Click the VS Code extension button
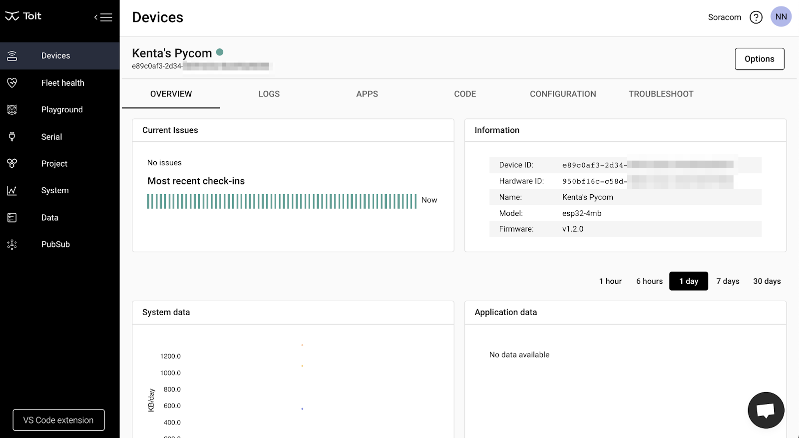The width and height of the screenshot is (799, 438). point(58,420)
